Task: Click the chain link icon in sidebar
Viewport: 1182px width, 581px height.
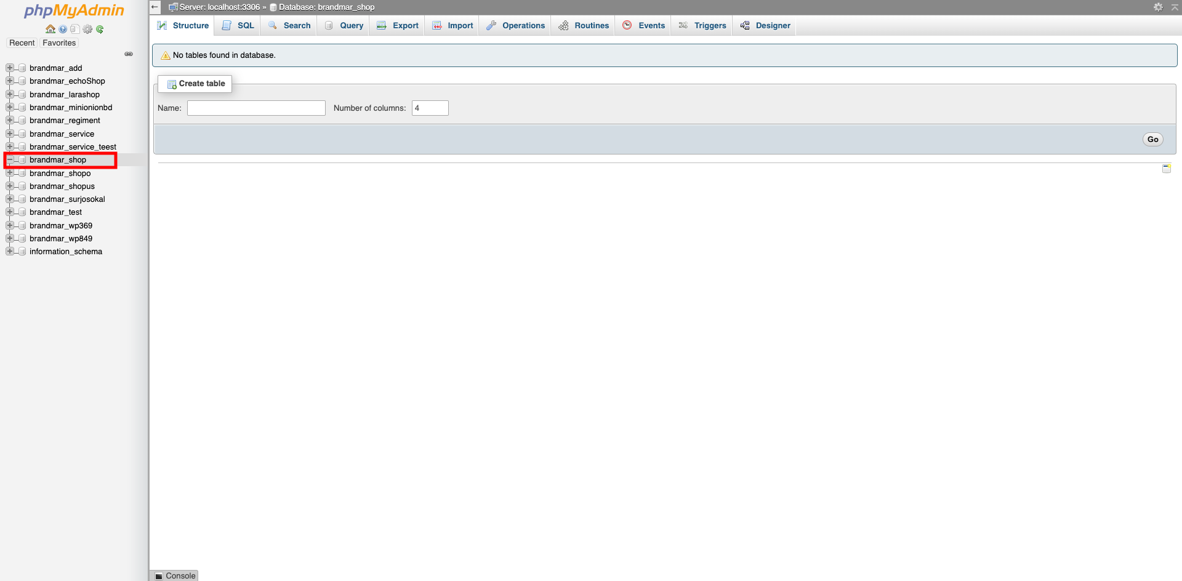Action: pos(129,54)
